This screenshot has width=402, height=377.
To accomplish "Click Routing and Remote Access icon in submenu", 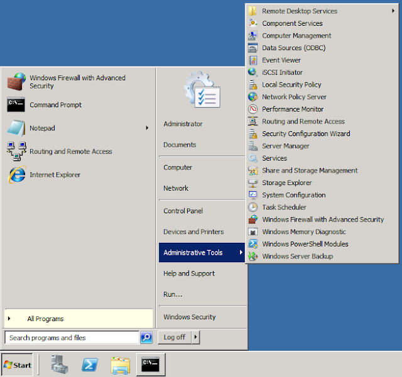I will tap(253, 122).
